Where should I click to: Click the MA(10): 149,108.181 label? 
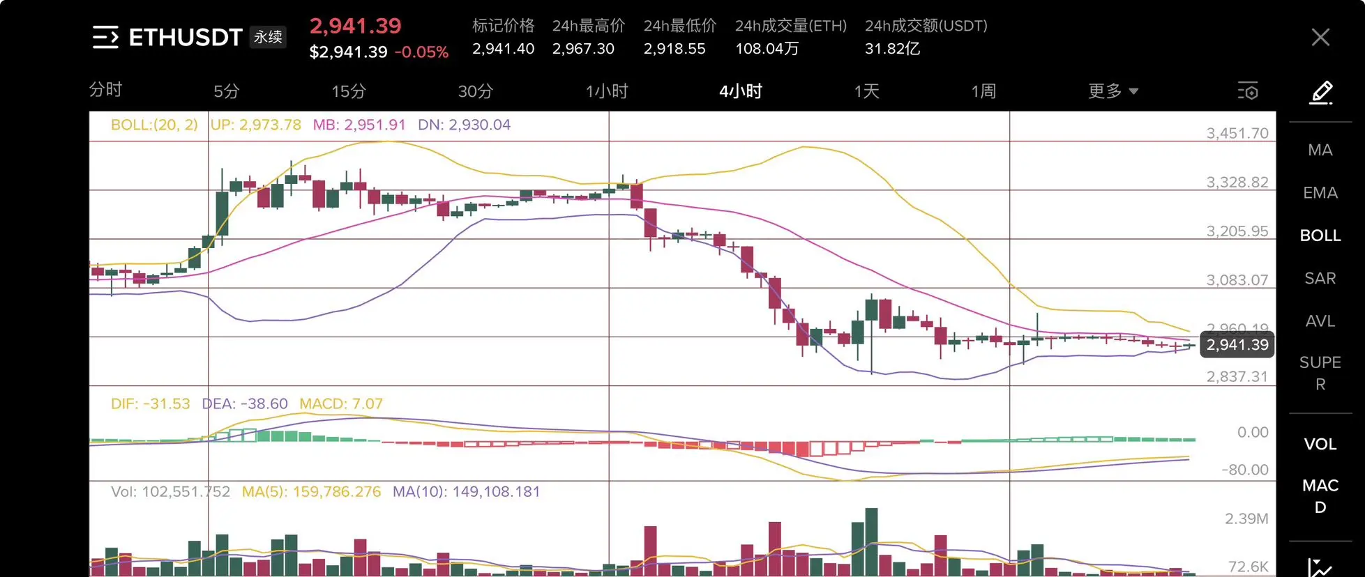[467, 491]
